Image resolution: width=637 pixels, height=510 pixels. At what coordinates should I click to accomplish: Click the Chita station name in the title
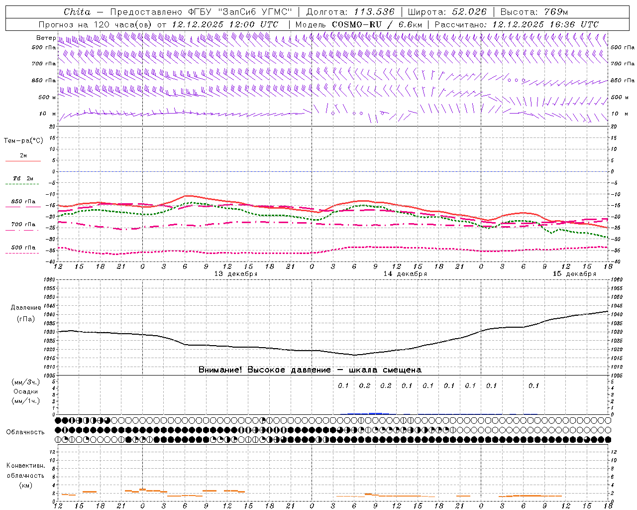pos(77,12)
